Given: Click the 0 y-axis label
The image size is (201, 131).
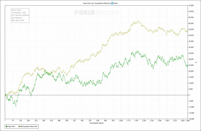Looking at the screenshot, I should (189, 95).
